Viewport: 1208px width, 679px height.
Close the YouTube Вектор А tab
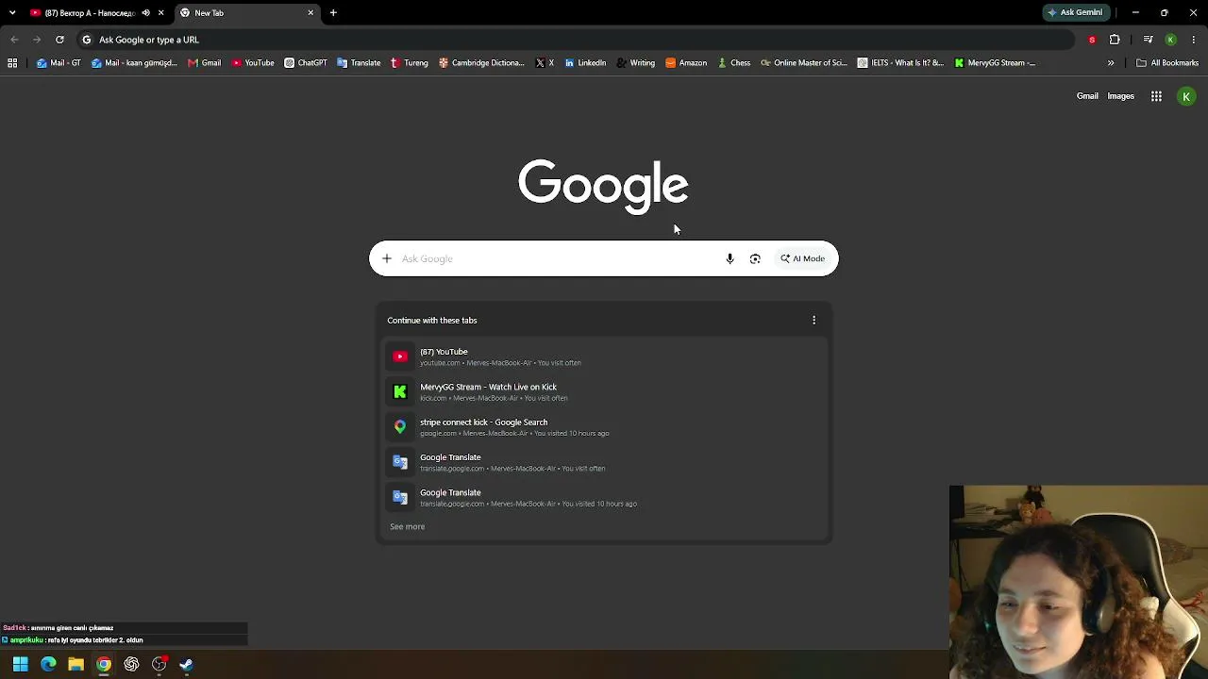[x=160, y=13]
